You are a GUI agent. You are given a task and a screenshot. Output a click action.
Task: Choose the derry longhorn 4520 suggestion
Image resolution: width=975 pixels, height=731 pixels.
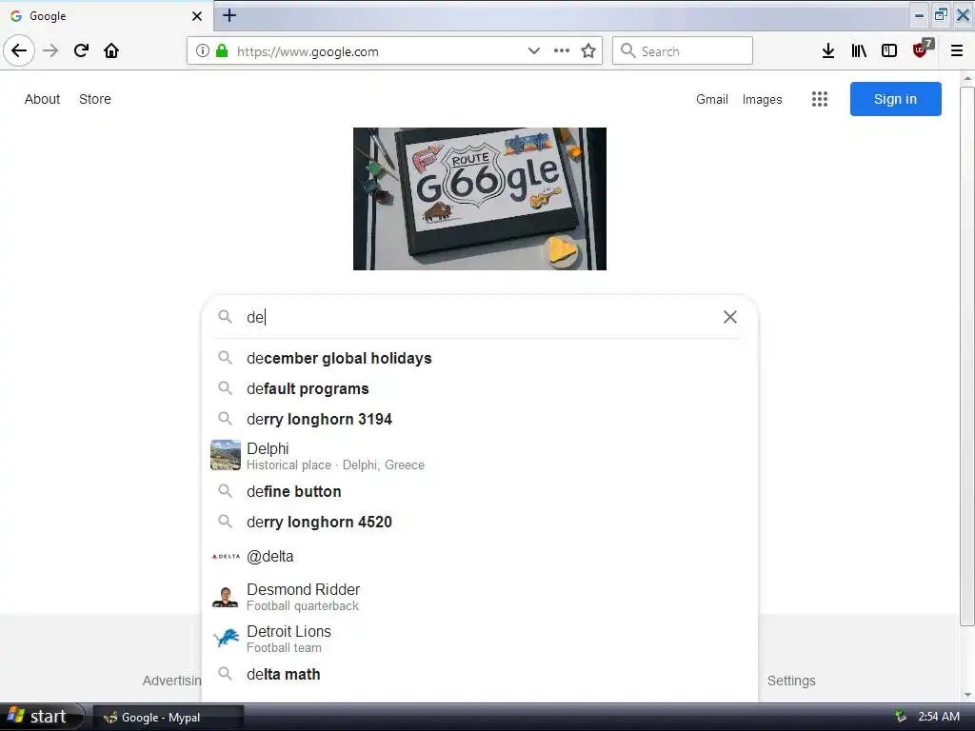[x=480, y=522]
